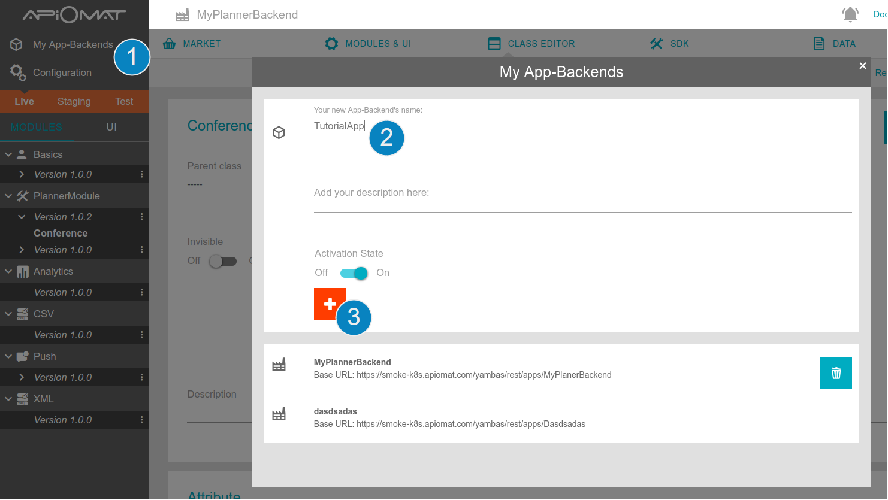The height and width of the screenshot is (500, 888).
Task: Collapse the XML module group
Action: (8, 399)
